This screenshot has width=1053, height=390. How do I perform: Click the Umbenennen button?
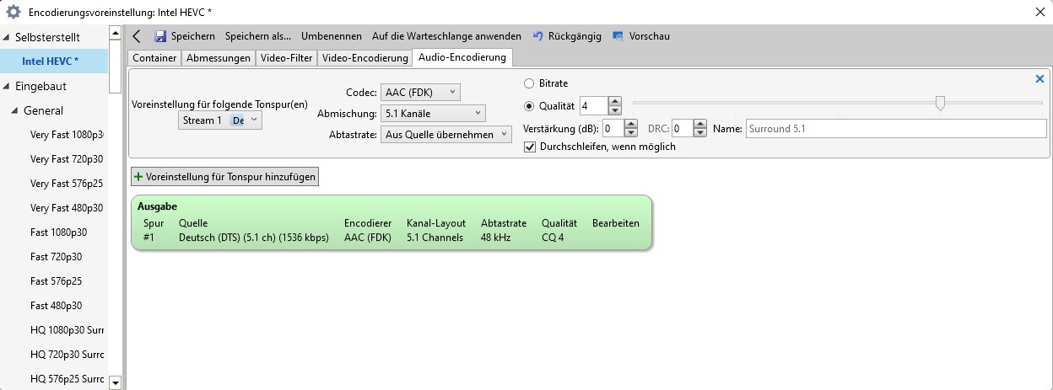coord(333,36)
